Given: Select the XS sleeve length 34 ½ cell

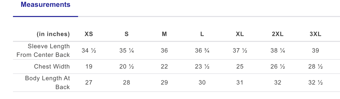Looking at the screenshot, I should [x=89, y=51].
